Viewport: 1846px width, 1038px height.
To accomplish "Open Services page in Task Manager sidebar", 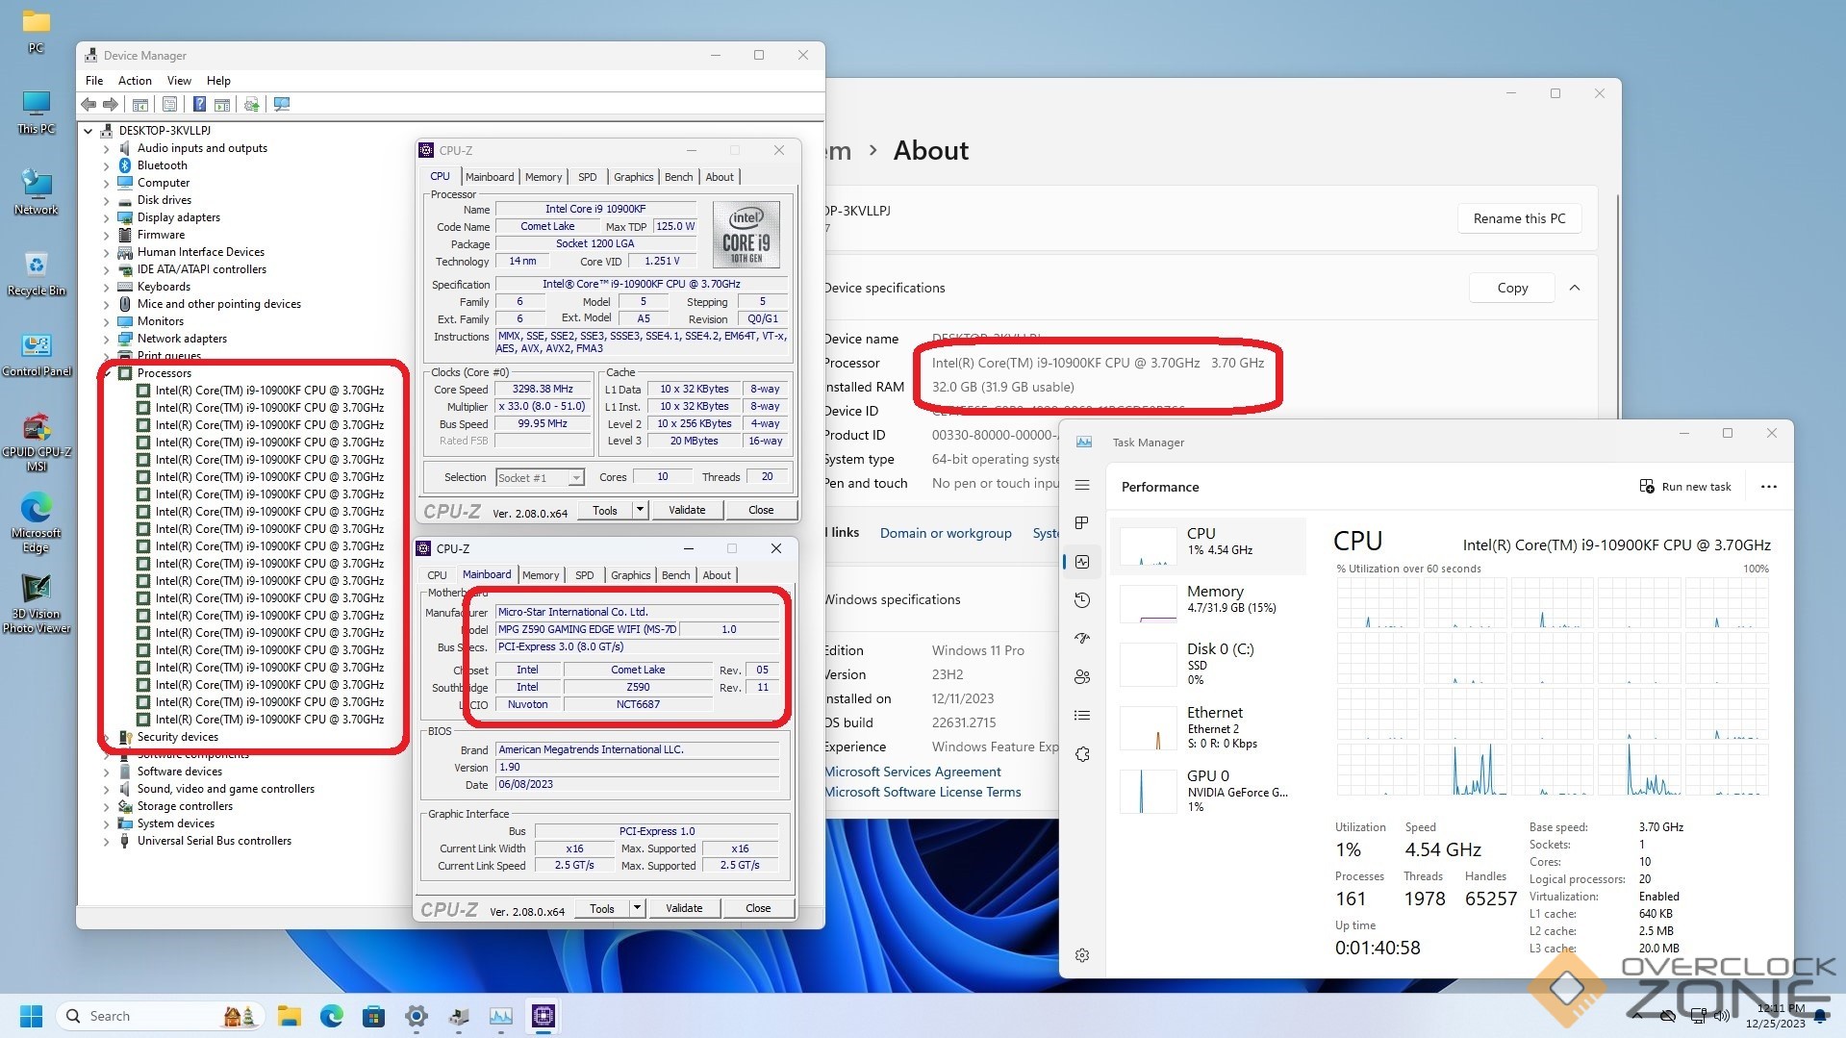I will [x=1082, y=754].
